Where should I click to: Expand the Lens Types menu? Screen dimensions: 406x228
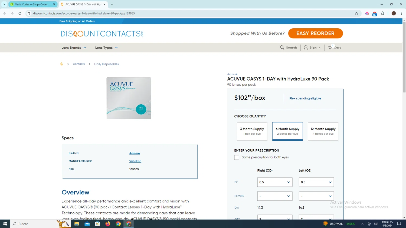point(106,48)
